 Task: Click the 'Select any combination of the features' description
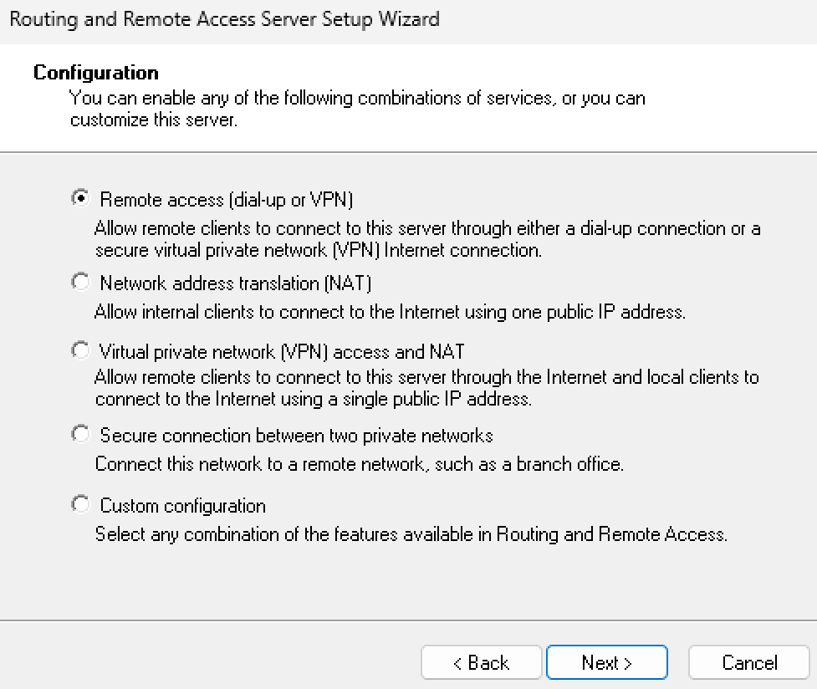point(411,533)
